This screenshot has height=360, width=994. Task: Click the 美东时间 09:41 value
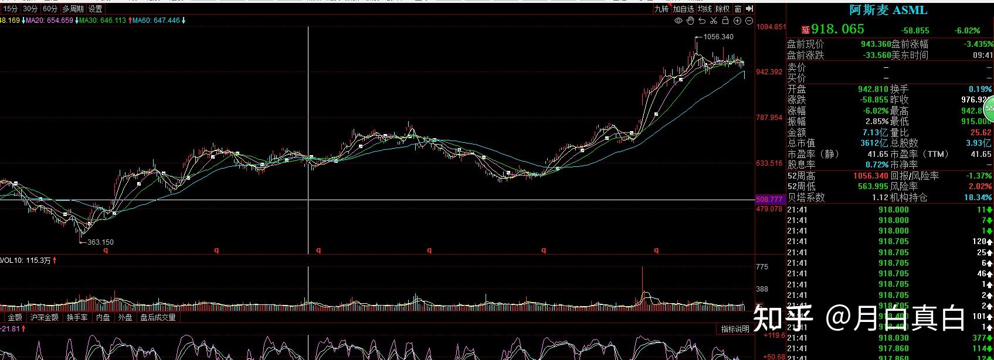click(983, 56)
